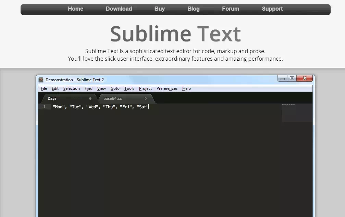Image resolution: width=345 pixels, height=217 pixels.
Task: Click the "Mon" string in the editor
Action: [x=59, y=107]
